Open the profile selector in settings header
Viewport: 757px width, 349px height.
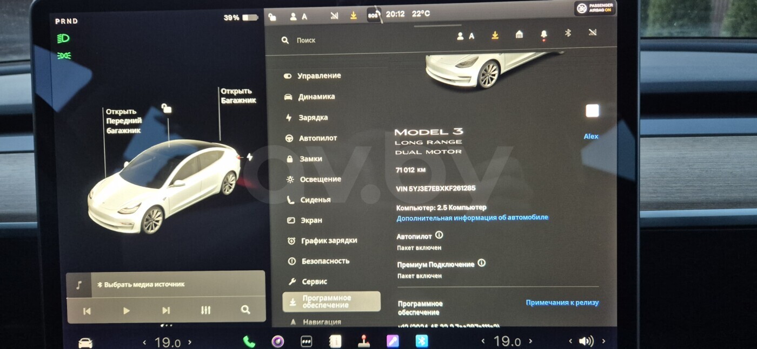tap(466, 36)
